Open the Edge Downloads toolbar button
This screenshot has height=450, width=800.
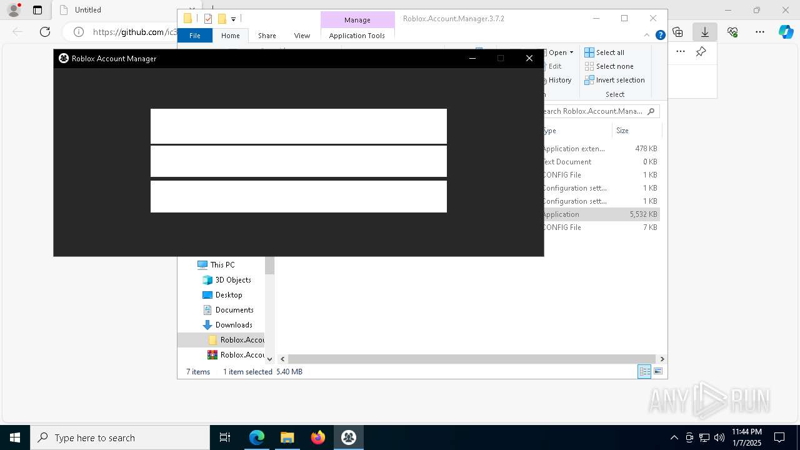704,32
